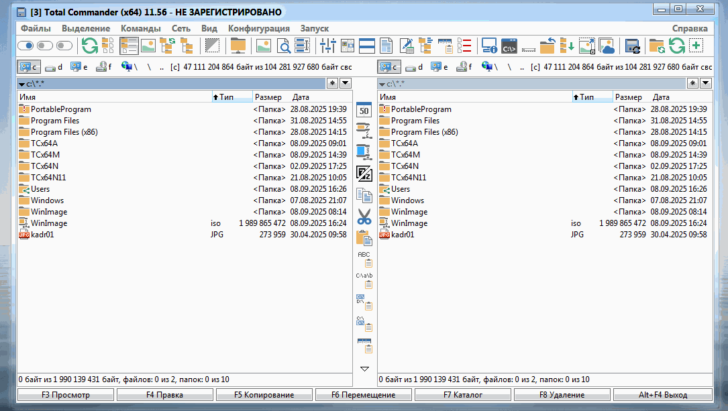This screenshot has height=411, width=728.
Task: Click the folder tree with green refresh icon
Action: tap(167, 46)
